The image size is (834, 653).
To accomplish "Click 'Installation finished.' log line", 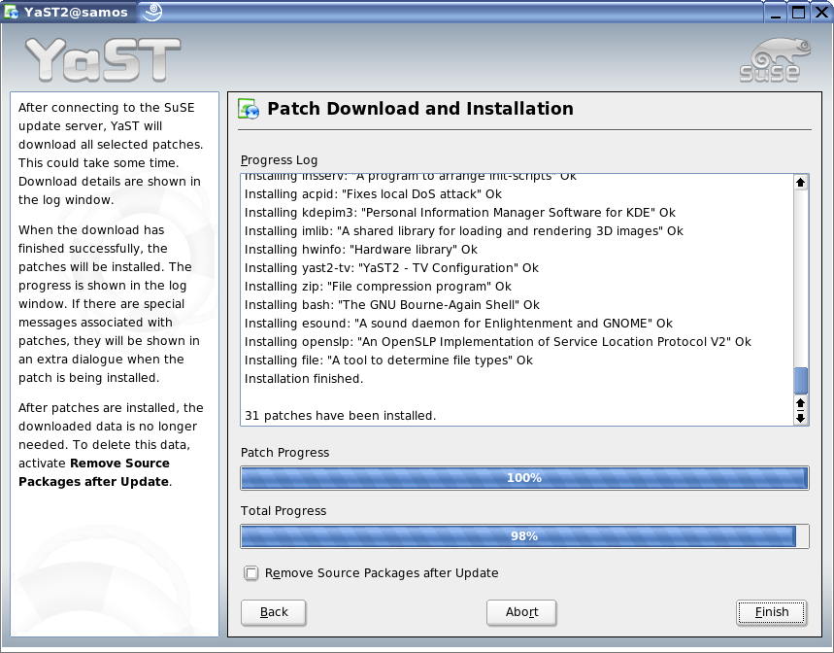I will [304, 379].
